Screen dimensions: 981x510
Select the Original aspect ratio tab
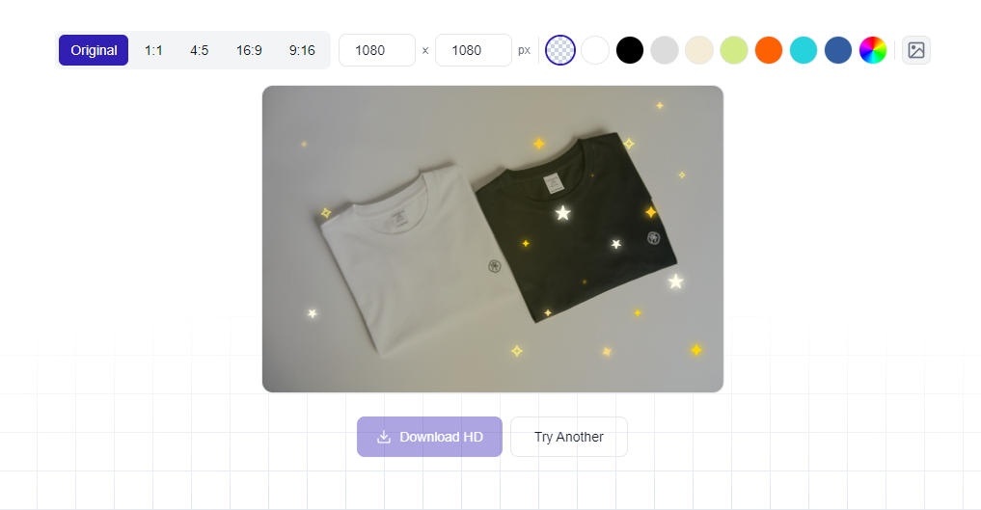(94, 50)
